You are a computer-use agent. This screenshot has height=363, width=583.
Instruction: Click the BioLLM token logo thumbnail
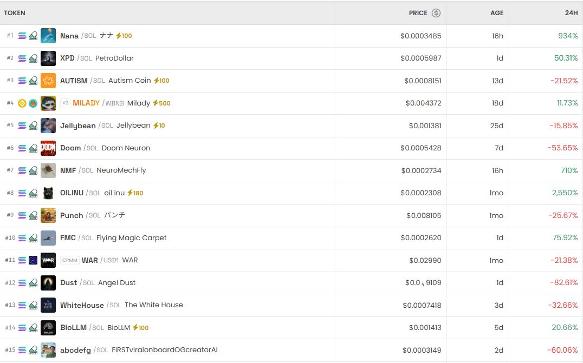(x=48, y=328)
